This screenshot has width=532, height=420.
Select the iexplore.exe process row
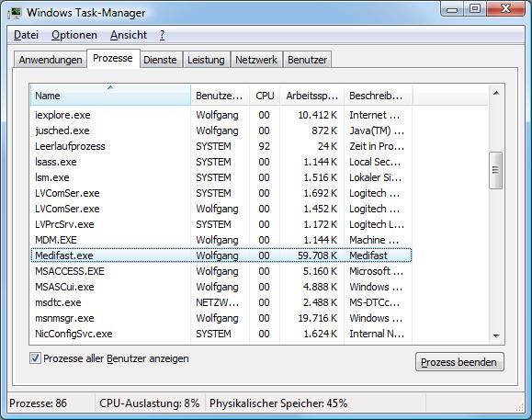(221, 115)
